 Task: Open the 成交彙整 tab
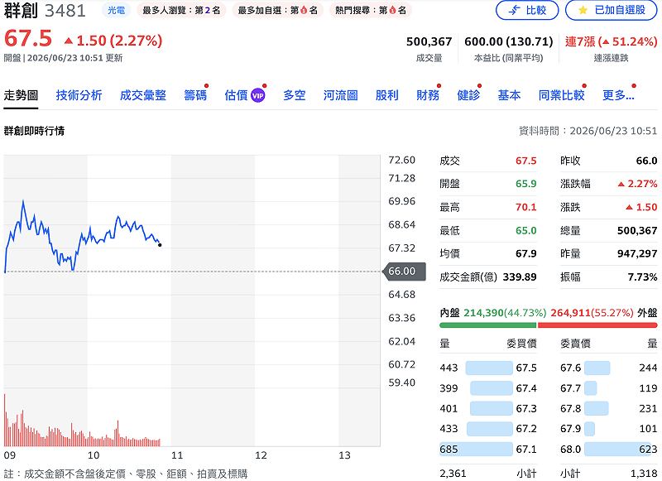[x=142, y=95]
